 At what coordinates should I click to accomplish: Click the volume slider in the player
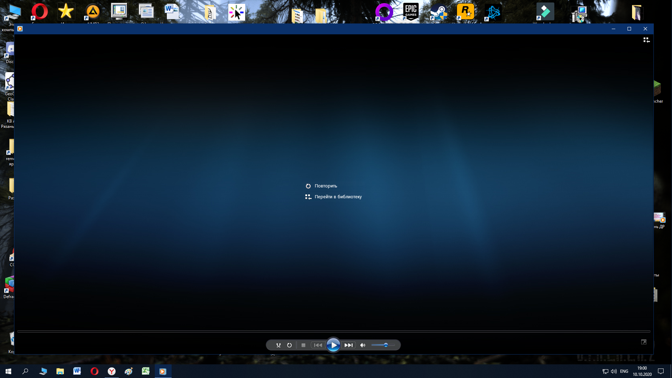383,345
